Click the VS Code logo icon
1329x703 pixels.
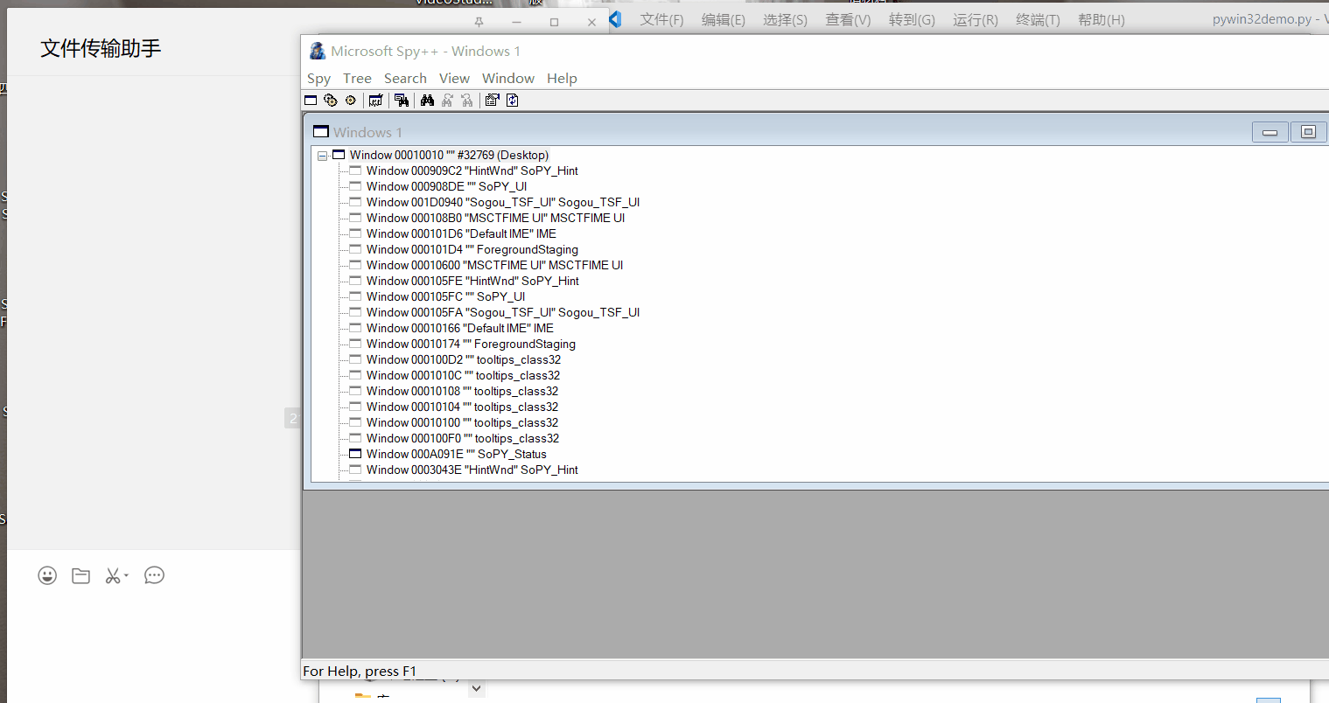(616, 19)
